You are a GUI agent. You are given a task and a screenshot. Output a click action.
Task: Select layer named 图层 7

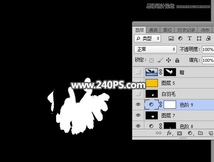[x=168, y=116]
